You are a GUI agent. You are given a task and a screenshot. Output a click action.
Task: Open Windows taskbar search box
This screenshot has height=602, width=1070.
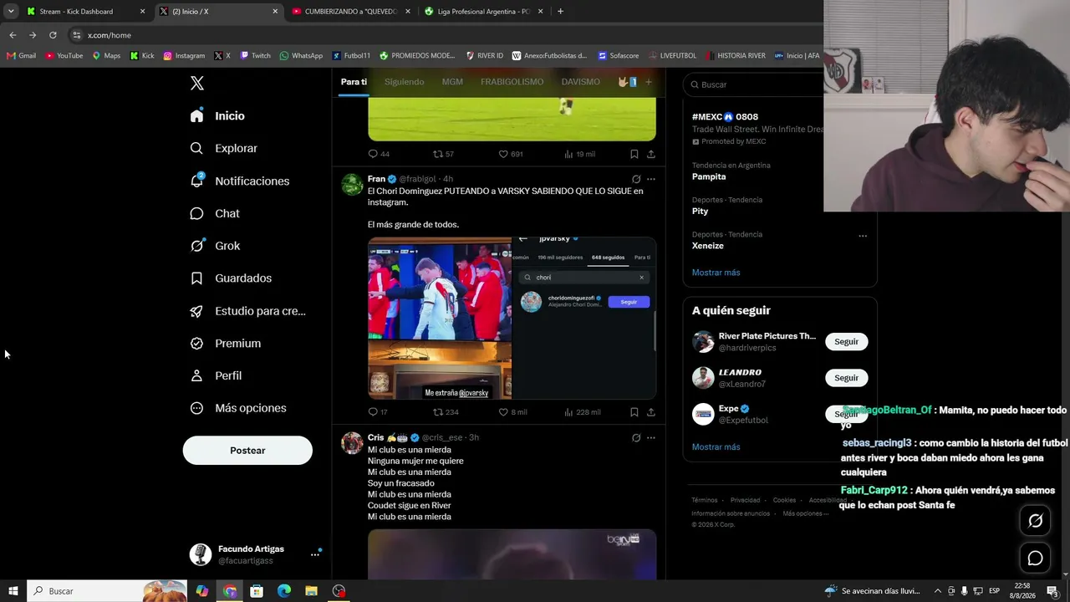click(106, 591)
